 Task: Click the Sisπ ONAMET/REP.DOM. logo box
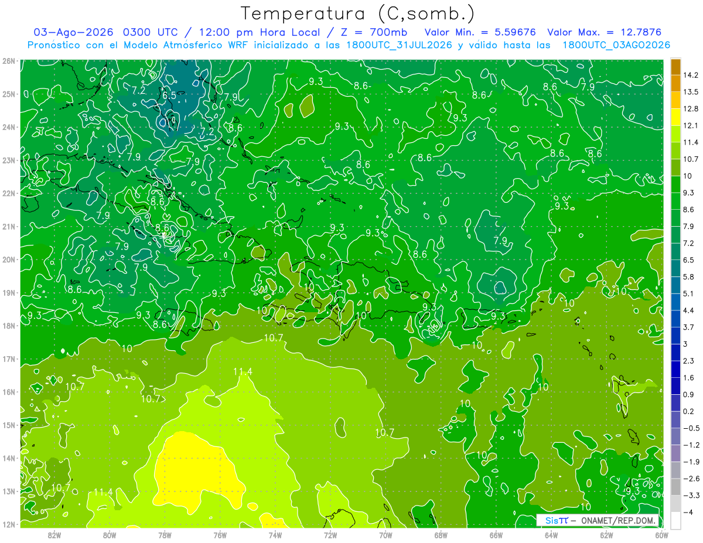598,520
